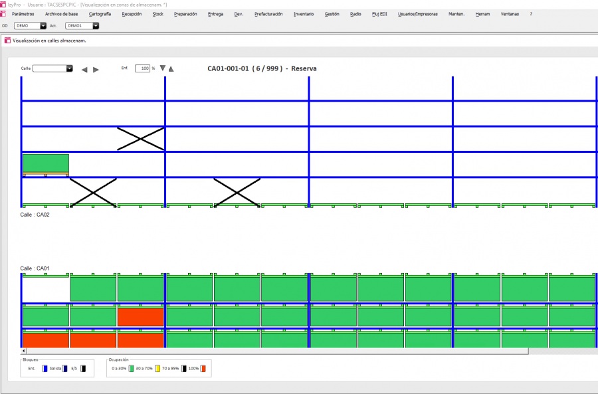Click the crossed-out blocked slot in third shelf

tap(140, 139)
